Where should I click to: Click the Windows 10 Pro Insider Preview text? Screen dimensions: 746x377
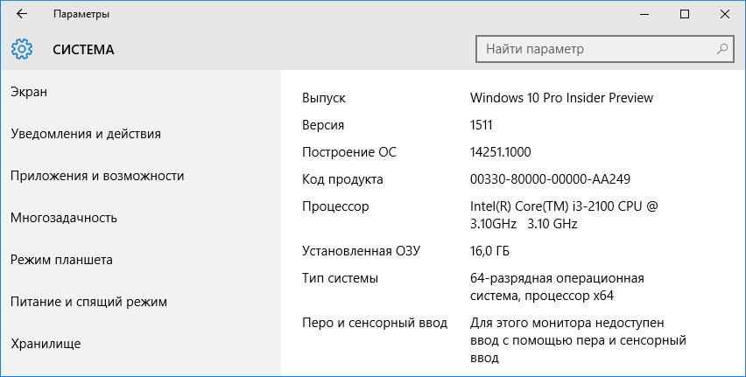[561, 98]
